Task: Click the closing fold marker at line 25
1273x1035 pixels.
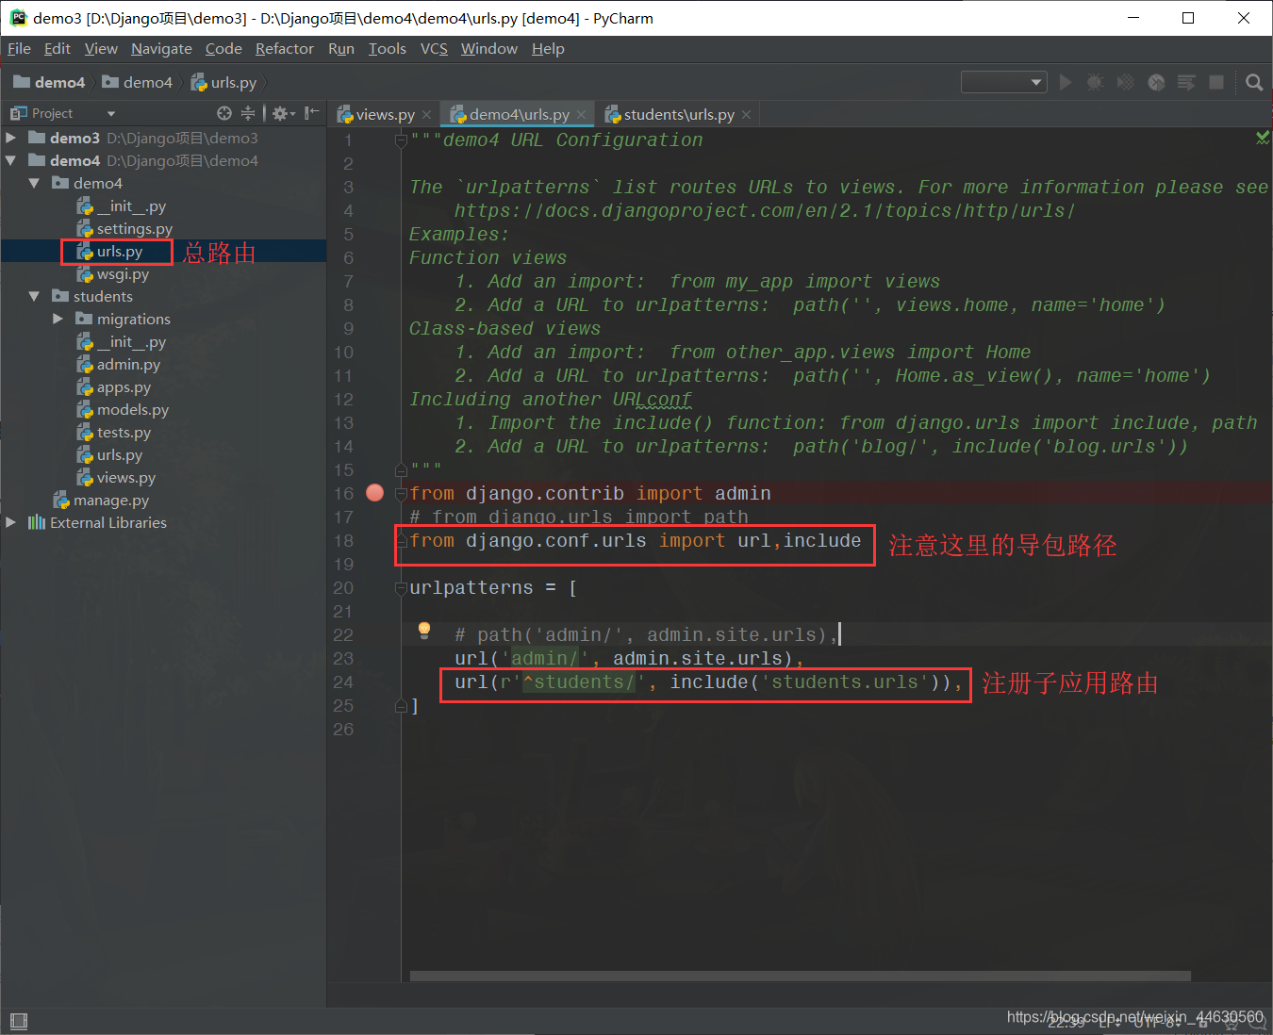Action: coord(401,705)
